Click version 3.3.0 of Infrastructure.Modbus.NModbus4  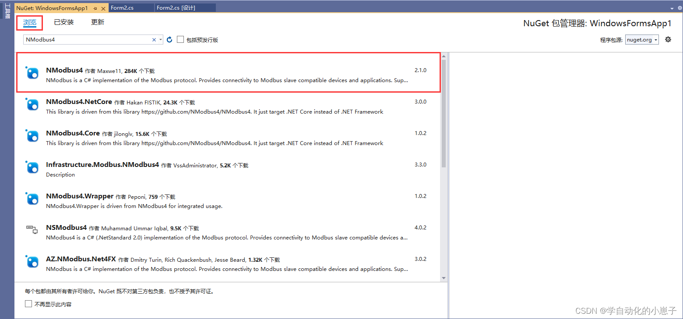pos(420,165)
